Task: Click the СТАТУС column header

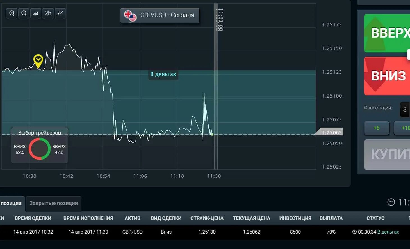Action: 375,218
